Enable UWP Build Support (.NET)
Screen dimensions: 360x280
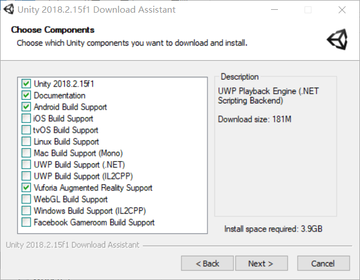(x=26, y=165)
